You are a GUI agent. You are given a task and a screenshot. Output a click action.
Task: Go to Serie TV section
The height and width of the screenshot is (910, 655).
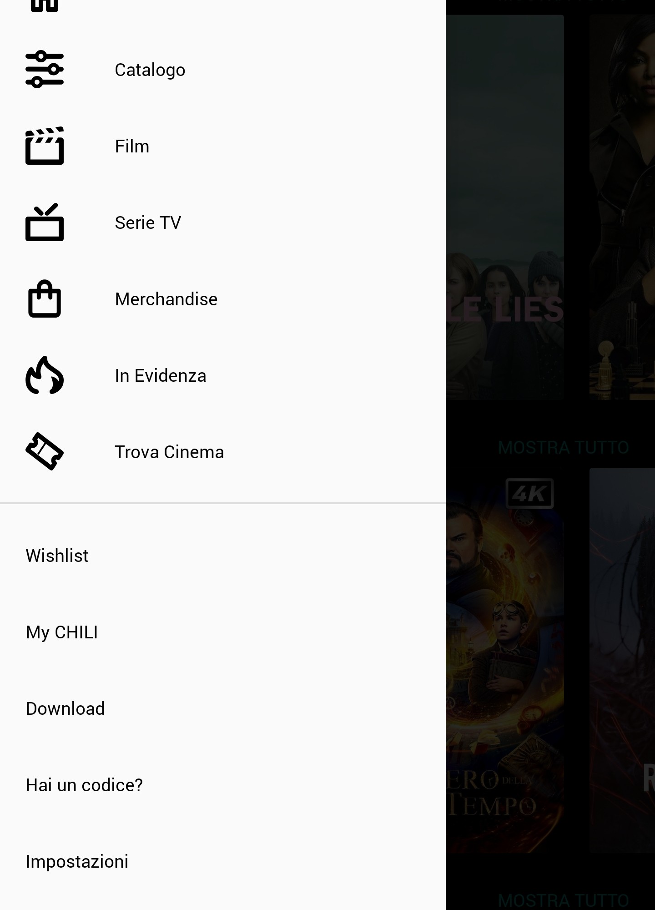(x=148, y=223)
